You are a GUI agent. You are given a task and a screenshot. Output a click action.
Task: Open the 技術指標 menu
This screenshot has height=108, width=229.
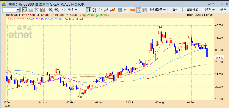(158, 10)
